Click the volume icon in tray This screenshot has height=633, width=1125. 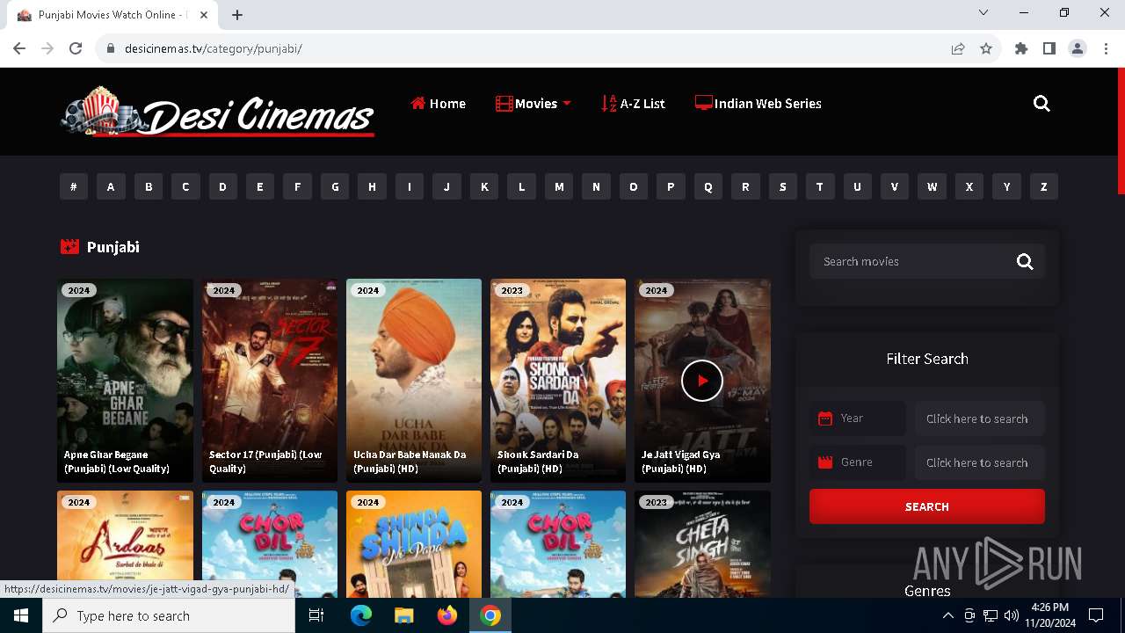coord(1012,615)
